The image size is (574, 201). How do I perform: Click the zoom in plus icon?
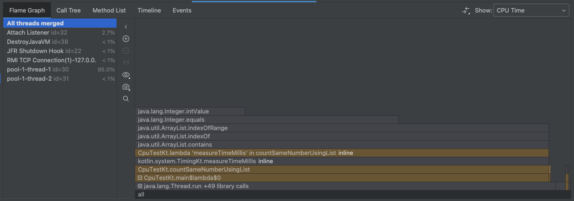pos(126,39)
